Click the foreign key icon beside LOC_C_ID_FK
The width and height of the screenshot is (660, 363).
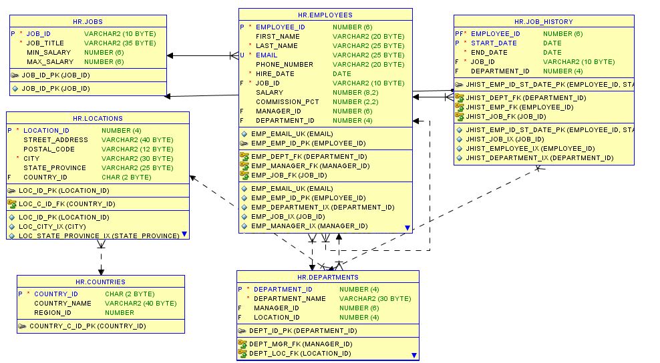pyautogui.click(x=11, y=204)
